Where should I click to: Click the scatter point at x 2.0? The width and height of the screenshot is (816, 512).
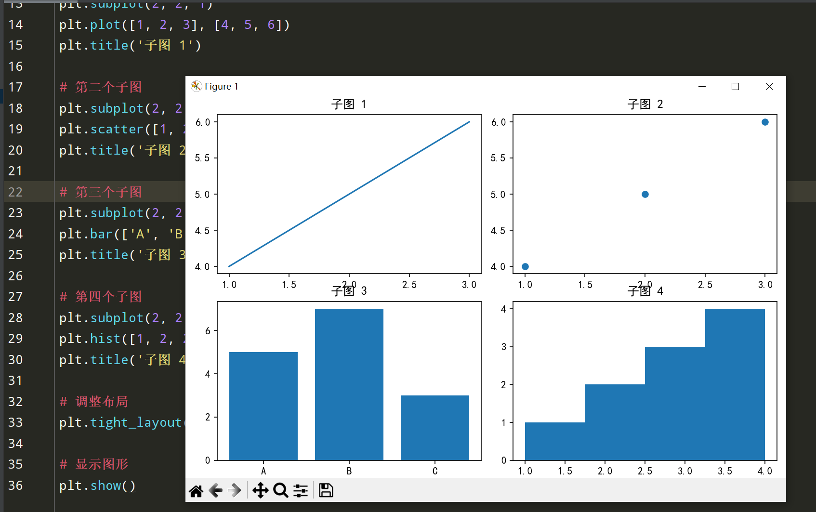[645, 194]
